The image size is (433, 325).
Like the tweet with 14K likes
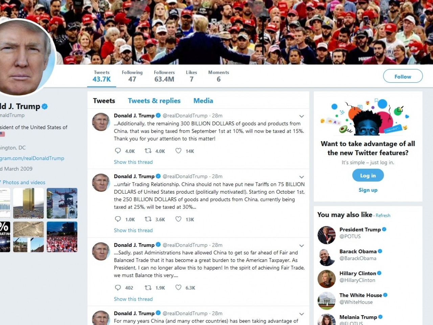[x=178, y=151]
